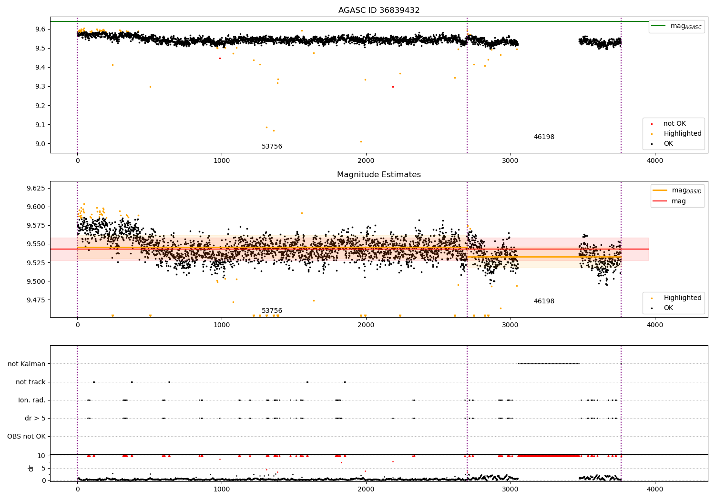Click the '53756' annotation in the top plot
Image resolution: width=715 pixels, height=500 pixels.
[272, 147]
